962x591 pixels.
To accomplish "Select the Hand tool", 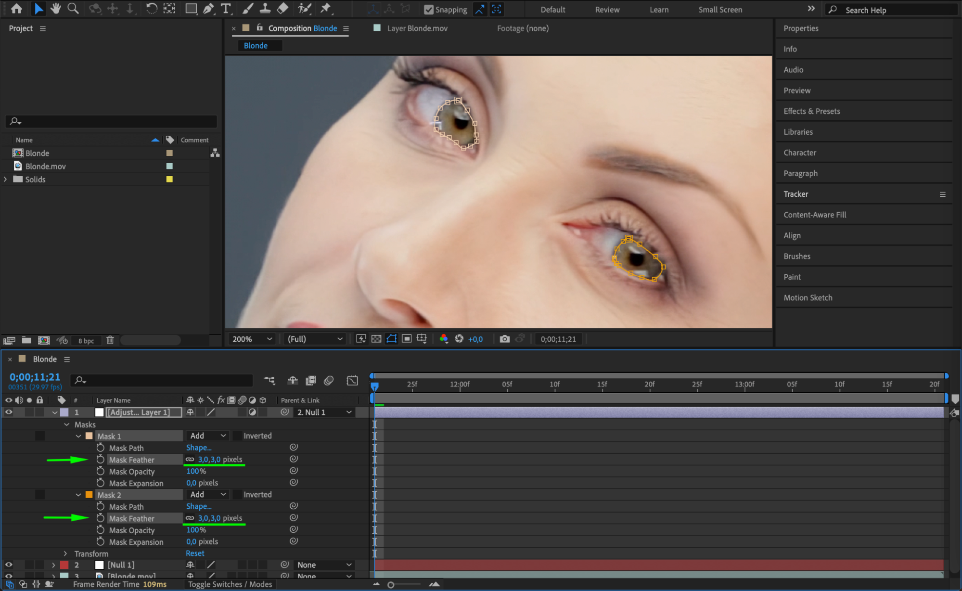I will [56, 9].
